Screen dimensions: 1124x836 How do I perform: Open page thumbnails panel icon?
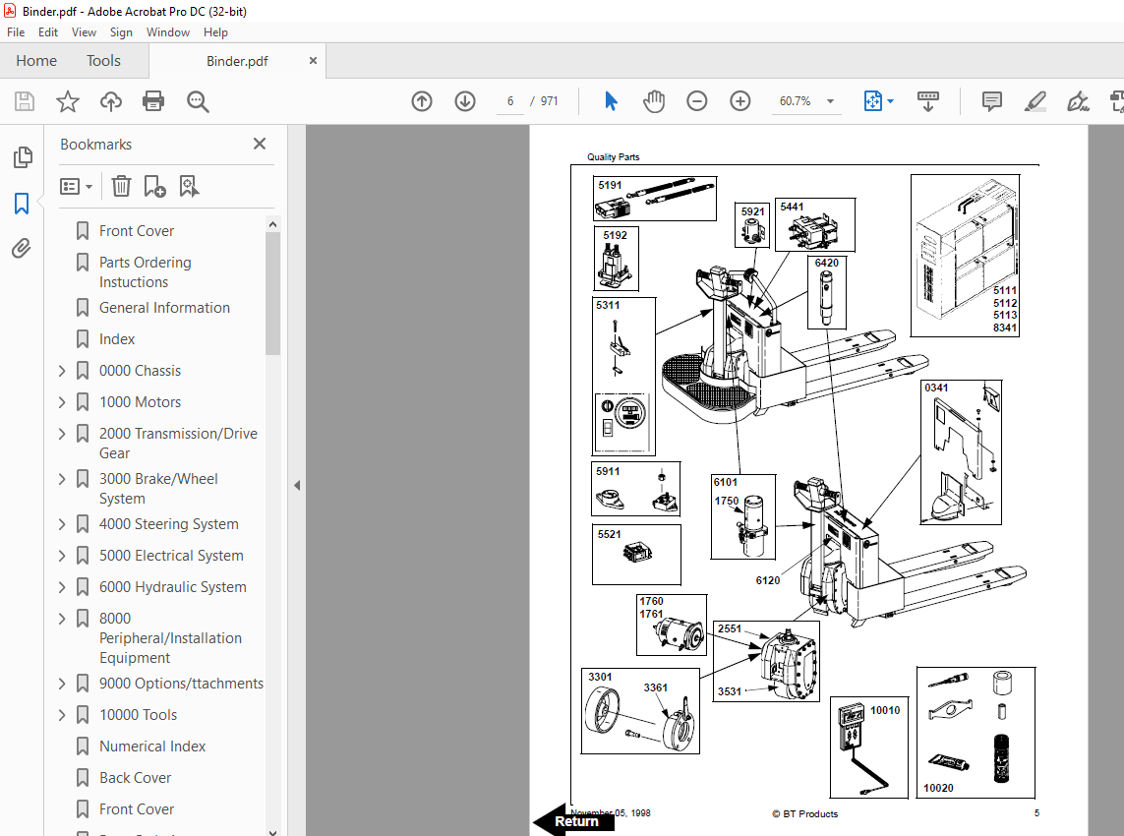point(23,157)
